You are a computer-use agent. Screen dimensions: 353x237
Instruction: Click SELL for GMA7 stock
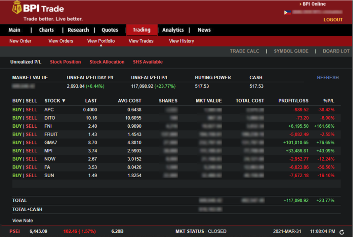[31, 143]
